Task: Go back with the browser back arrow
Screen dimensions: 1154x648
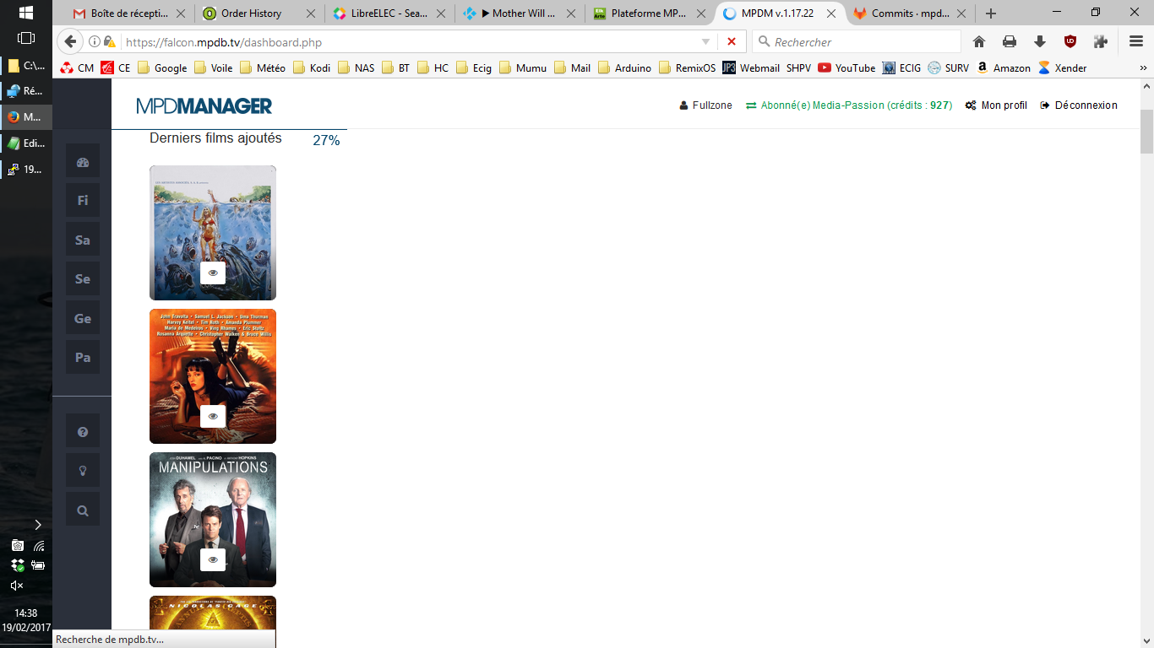Action: (71, 42)
